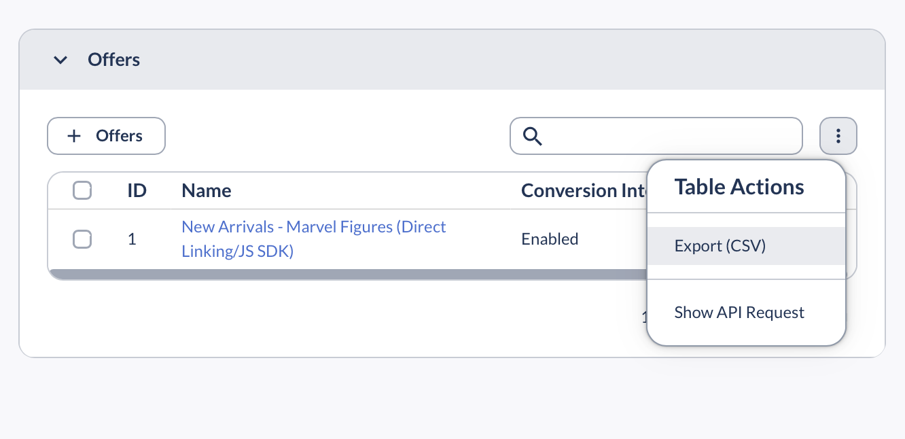Click the magnifier search icon
The height and width of the screenshot is (439, 905).
533,137
